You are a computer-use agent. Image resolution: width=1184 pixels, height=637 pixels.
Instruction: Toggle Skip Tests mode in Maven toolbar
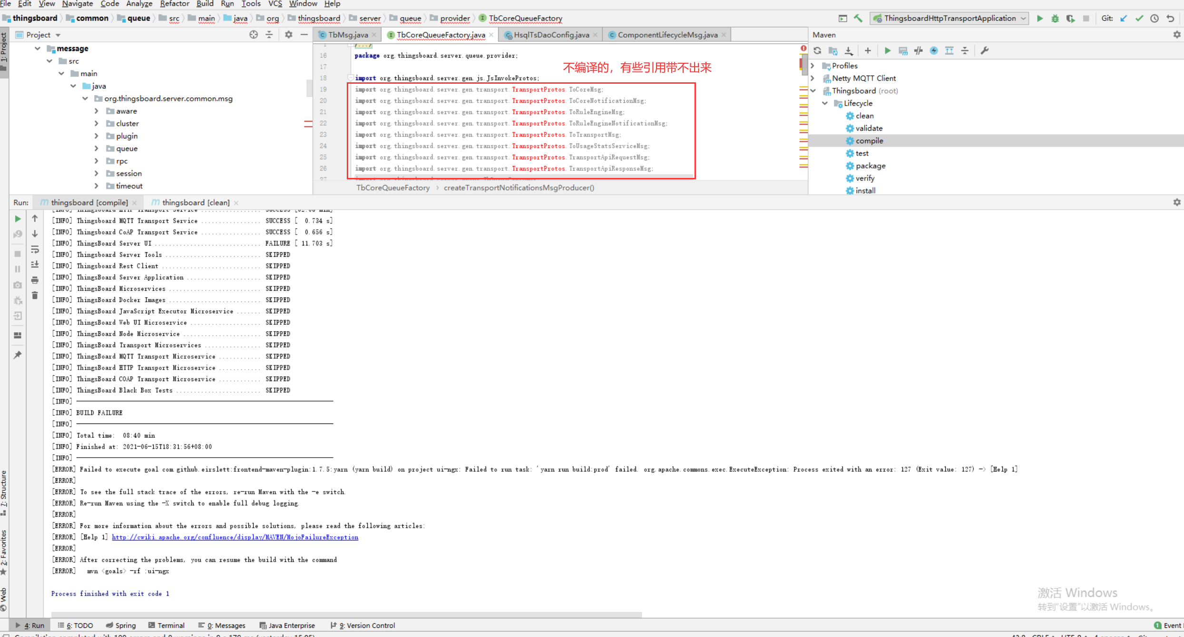pos(934,50)
